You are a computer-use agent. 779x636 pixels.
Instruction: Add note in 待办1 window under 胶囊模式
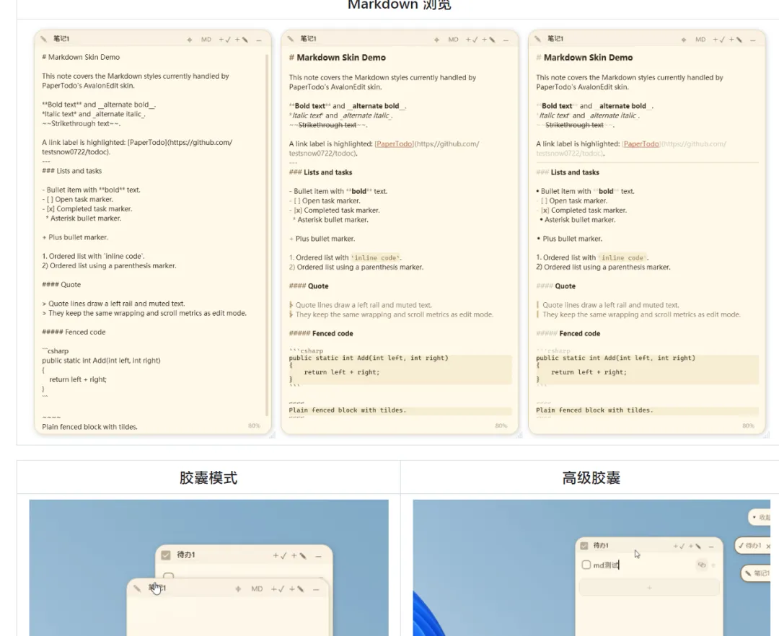pyautogui.click(x=299, y=556)
